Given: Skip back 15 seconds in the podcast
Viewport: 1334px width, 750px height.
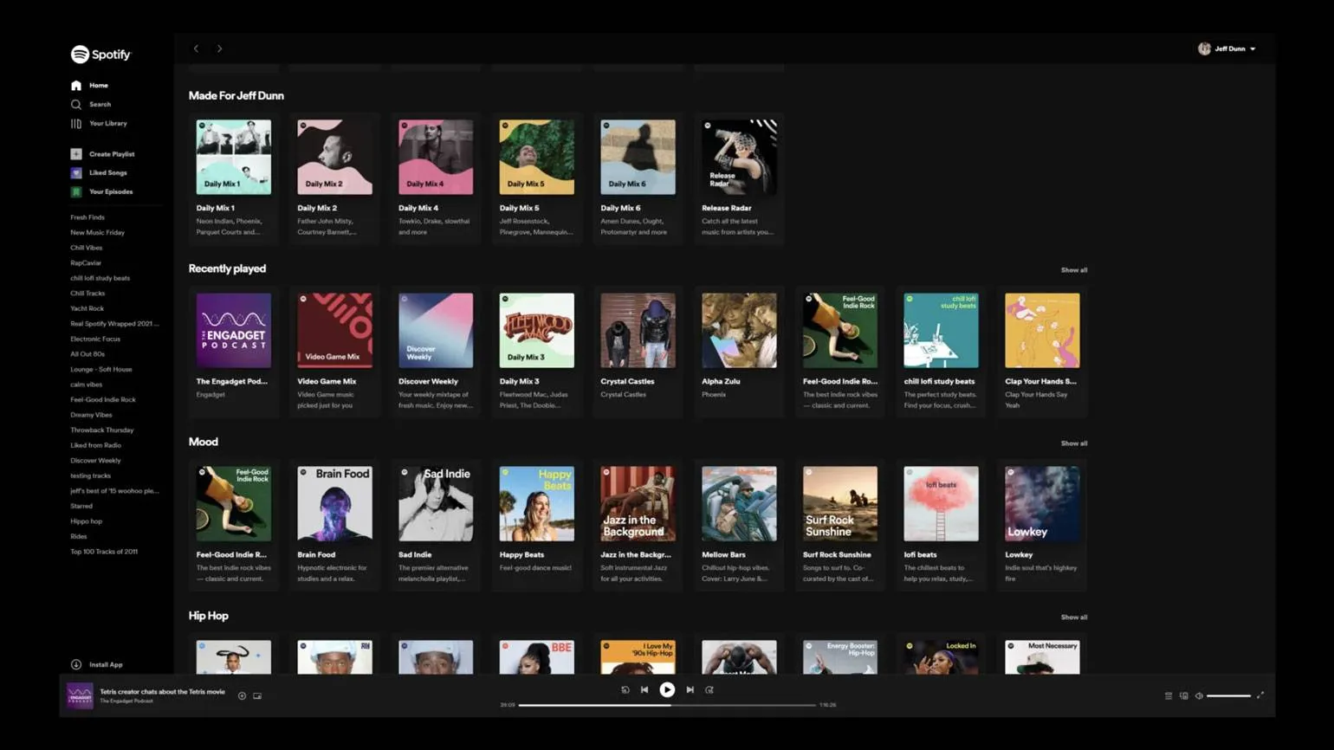Looking at the screenshot, I should 625,690.
